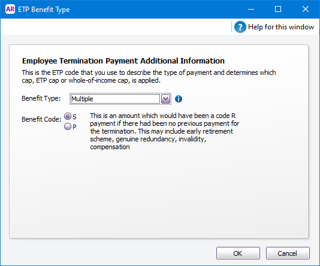Select the P benefit code radio button
This screenshot has width=320, height=266.
pyautogui.click(x=68, y=126)
